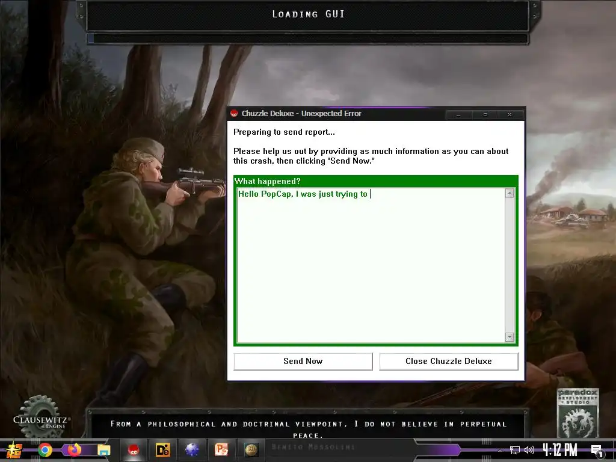Click inside the What happened text box
This screenshot has height=462, width=616.
[x=371, y=265]
